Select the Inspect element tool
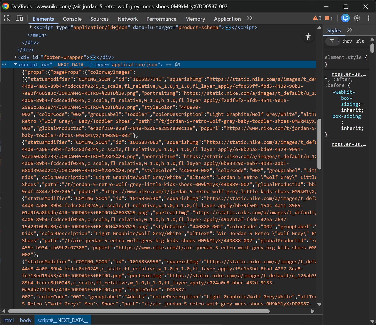 (x=7, y=18)
